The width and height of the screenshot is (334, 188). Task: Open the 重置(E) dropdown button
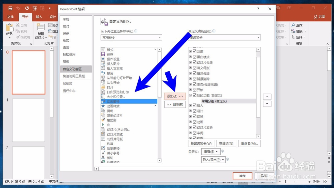211,152
